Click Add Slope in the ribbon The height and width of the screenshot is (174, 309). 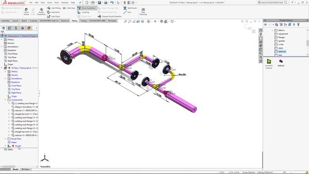tap(54, 16)
